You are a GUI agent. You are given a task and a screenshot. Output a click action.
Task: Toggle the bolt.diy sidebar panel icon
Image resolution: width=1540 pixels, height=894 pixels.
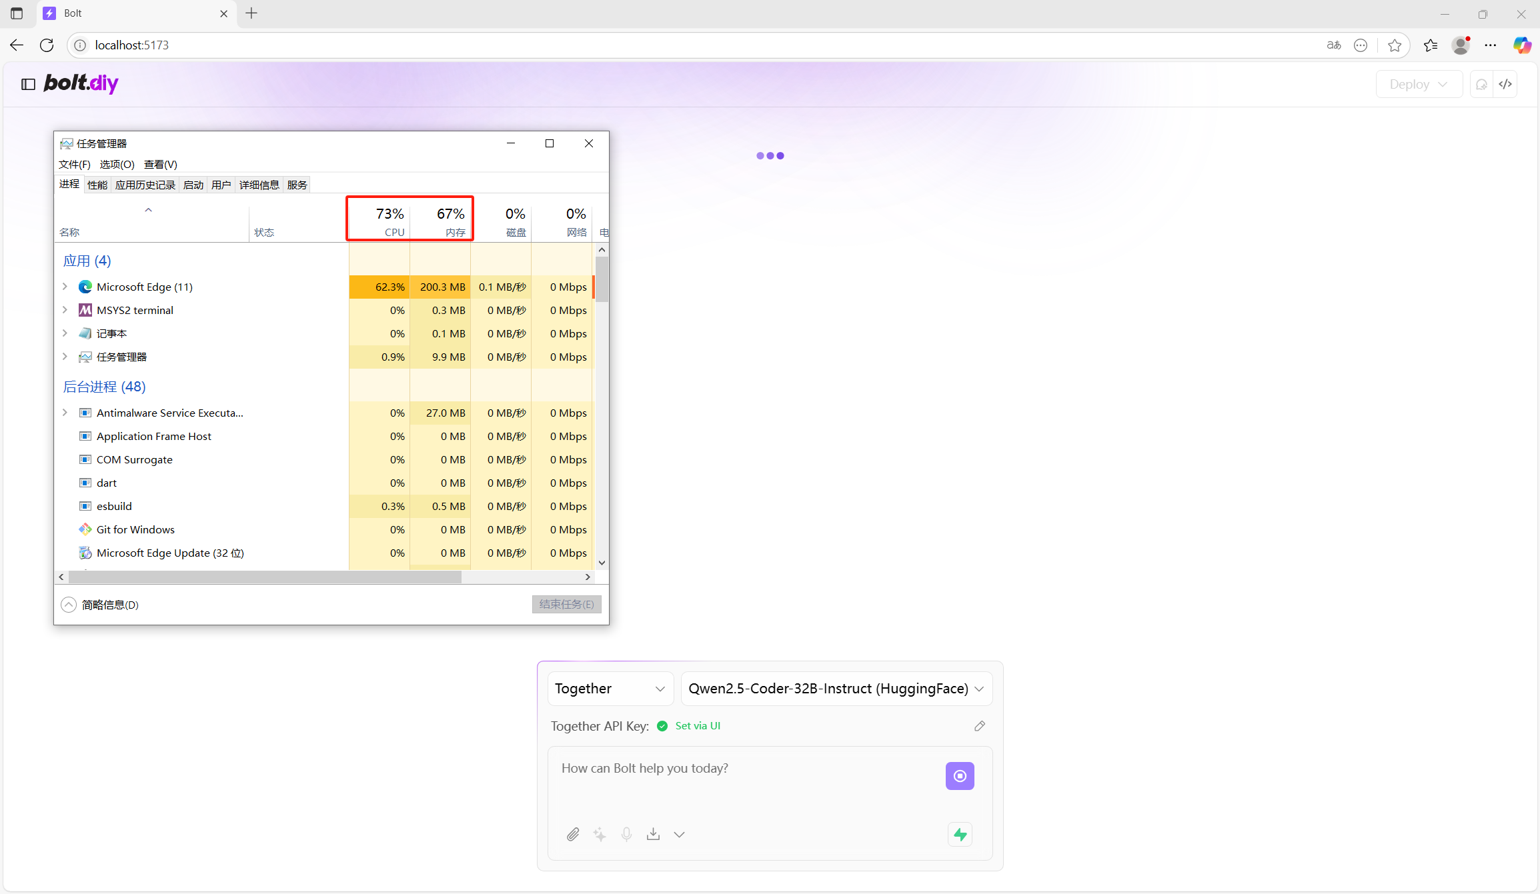pyautogui.click(x=28, y=84)
